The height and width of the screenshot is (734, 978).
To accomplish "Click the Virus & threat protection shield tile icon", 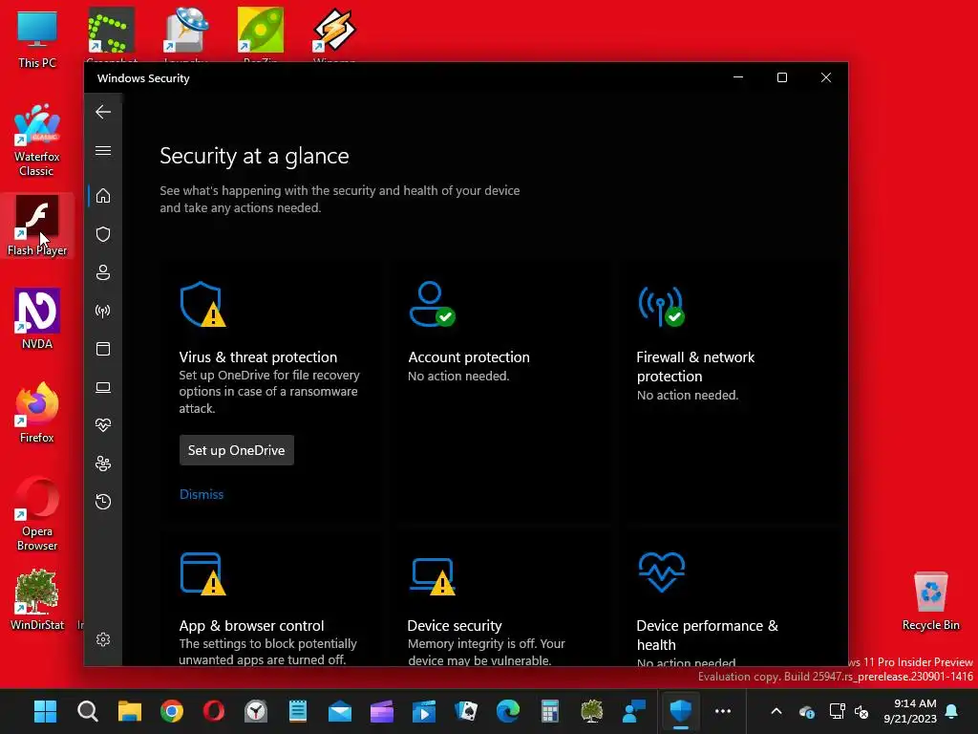I will [x=202, y=304].
